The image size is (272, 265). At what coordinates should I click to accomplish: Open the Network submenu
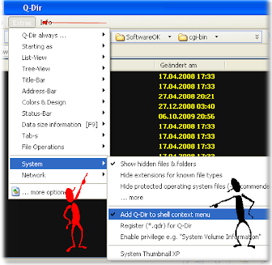pyautogui.click(x=58, y=175)
